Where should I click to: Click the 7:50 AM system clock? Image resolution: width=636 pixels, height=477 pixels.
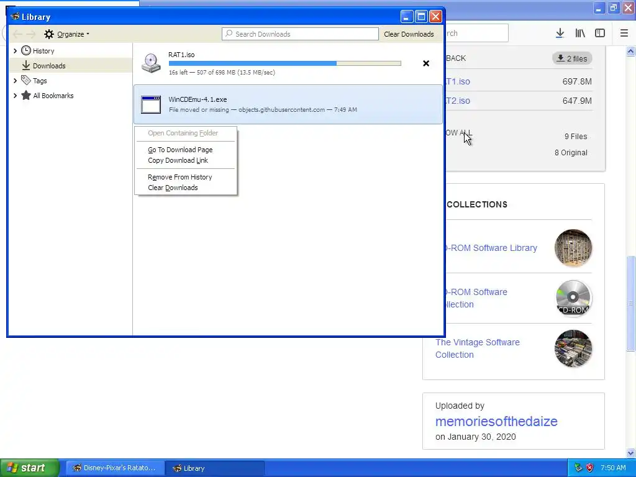[613, 468]
